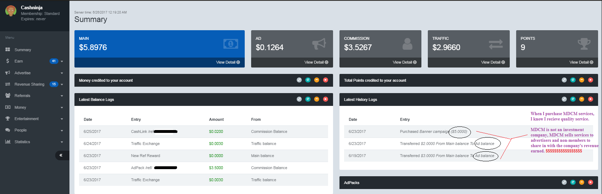Screen dimensions: 602x194
Task: Close the Latest History Logs panel
Action: pos(591,99)
